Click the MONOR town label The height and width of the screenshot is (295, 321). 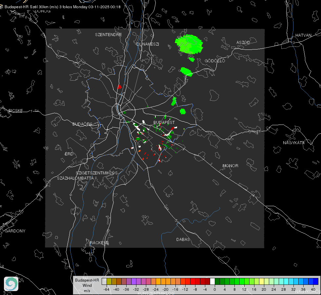tap(230, 166)
